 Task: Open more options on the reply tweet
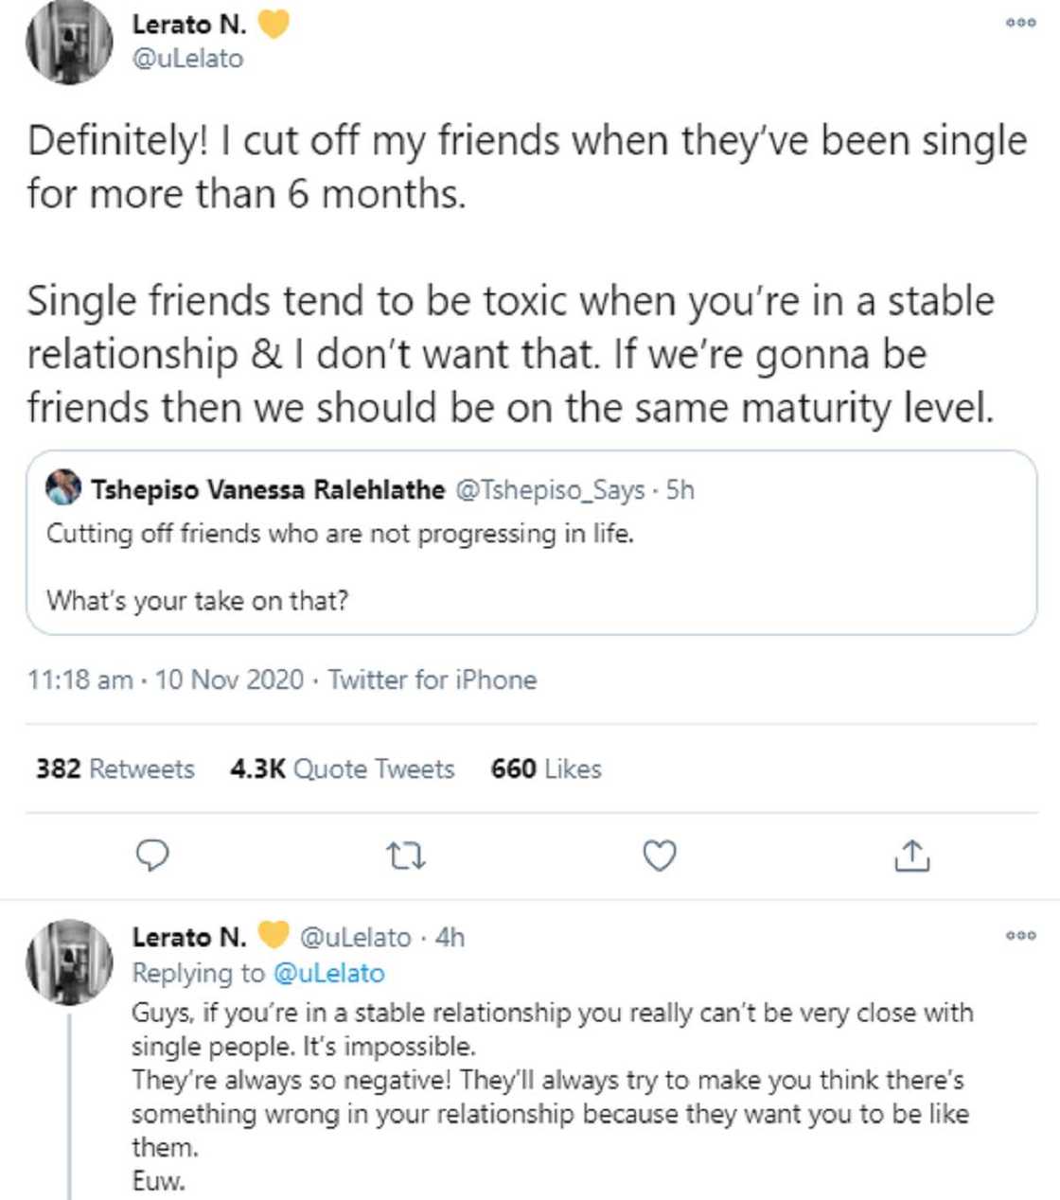1020,936
